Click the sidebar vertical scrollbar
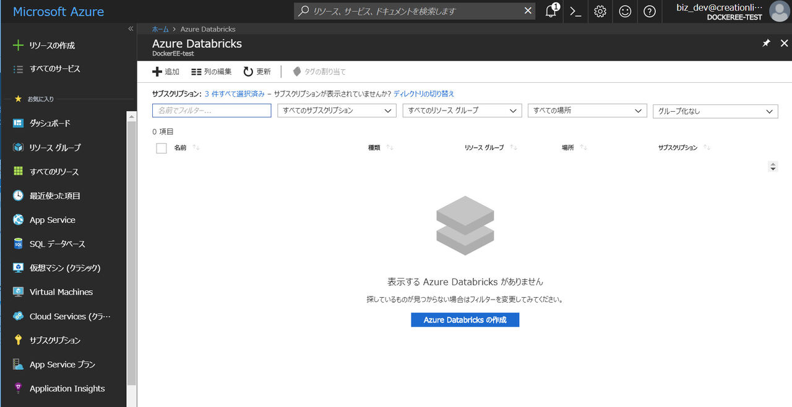The height and width of the screenshot is (407, 792). (x=131, y=253)
